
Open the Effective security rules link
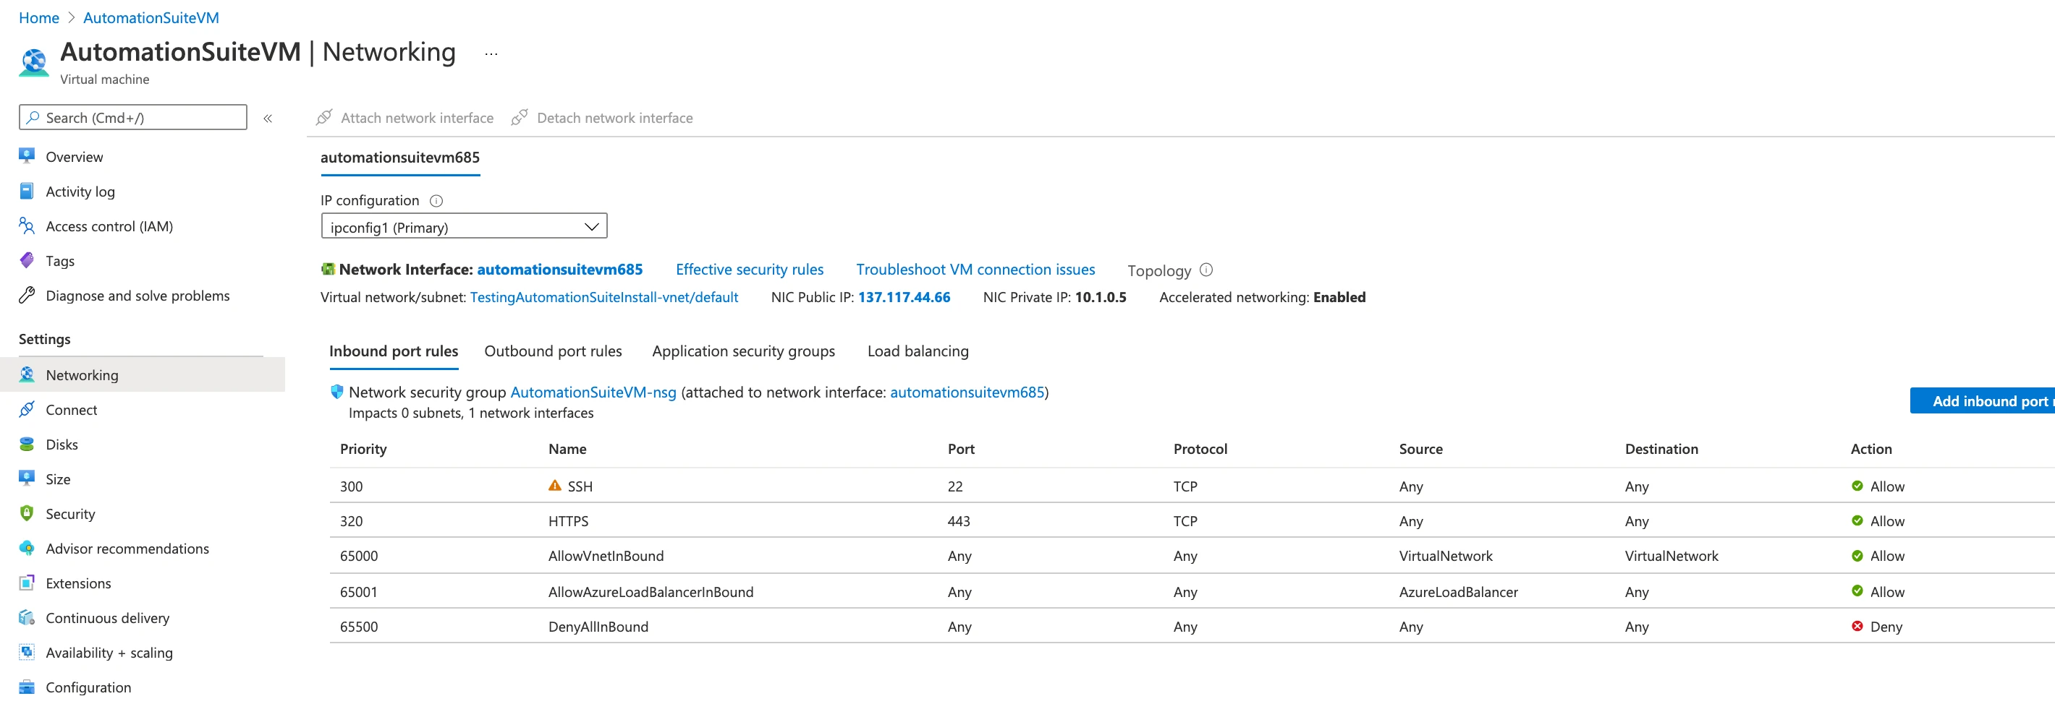pos(749,270)
